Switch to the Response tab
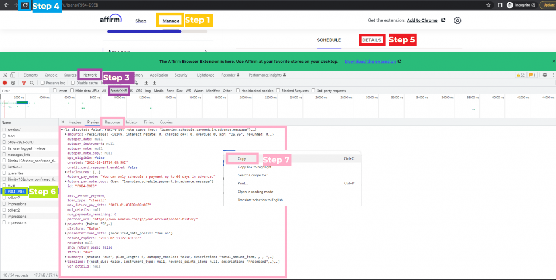This screenshot has height=280, width=556. [112, 122]
